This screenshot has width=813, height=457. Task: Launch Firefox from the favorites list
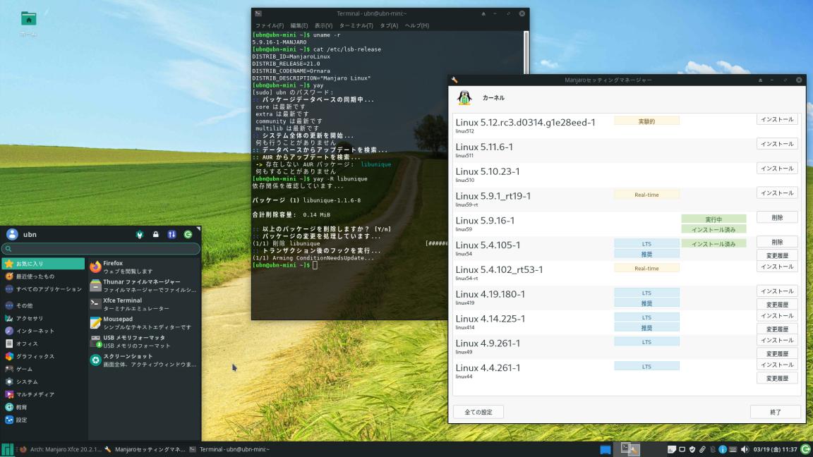[x=144, y=267]
